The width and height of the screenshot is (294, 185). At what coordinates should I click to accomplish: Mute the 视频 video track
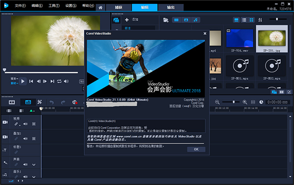click(25, 124)
